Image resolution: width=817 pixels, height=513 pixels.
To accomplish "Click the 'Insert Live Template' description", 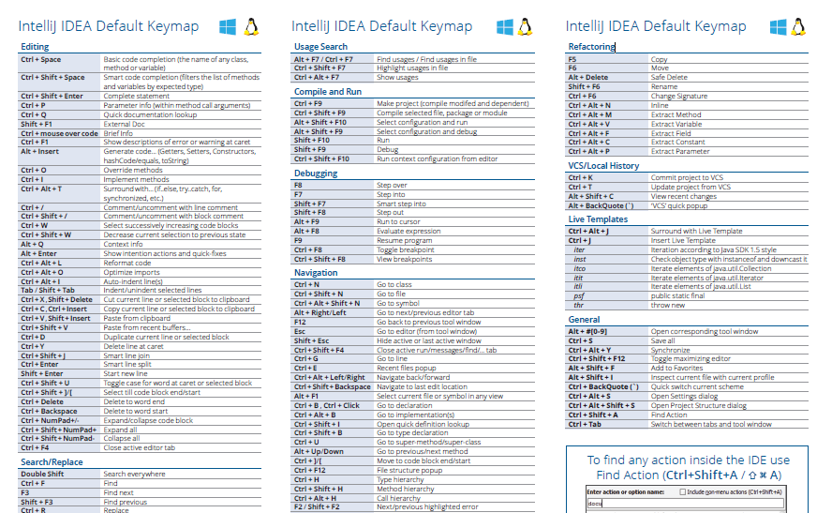I will point(683,240).
